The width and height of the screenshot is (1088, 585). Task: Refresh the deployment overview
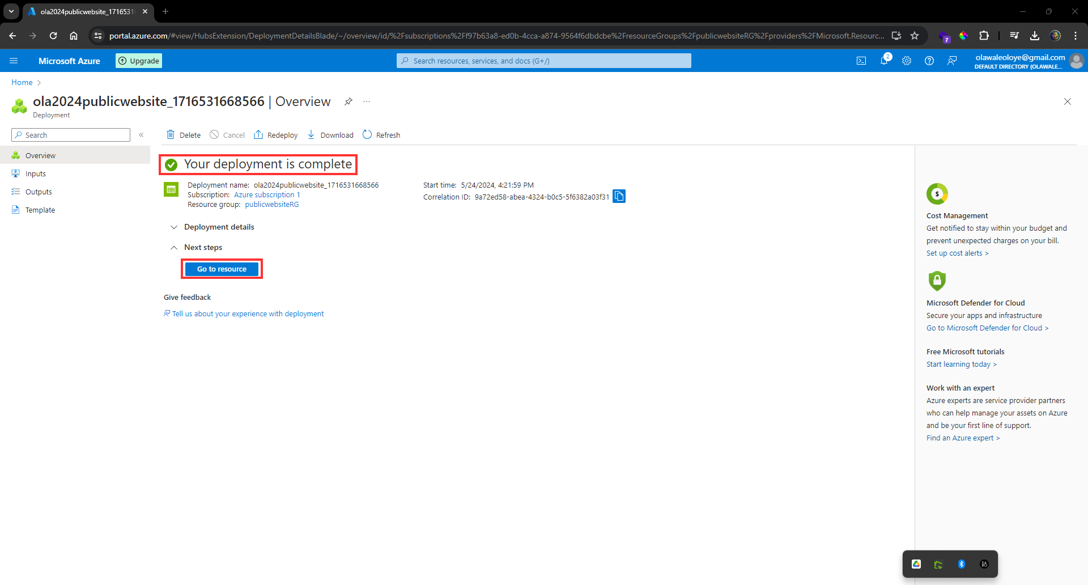coord(381,135)
